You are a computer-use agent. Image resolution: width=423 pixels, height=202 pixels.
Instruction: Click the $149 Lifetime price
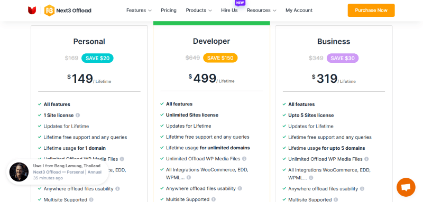coord(89,79)
